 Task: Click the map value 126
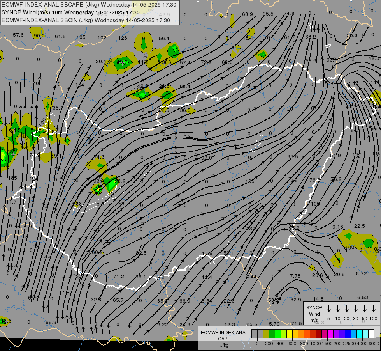coord(123,38)
